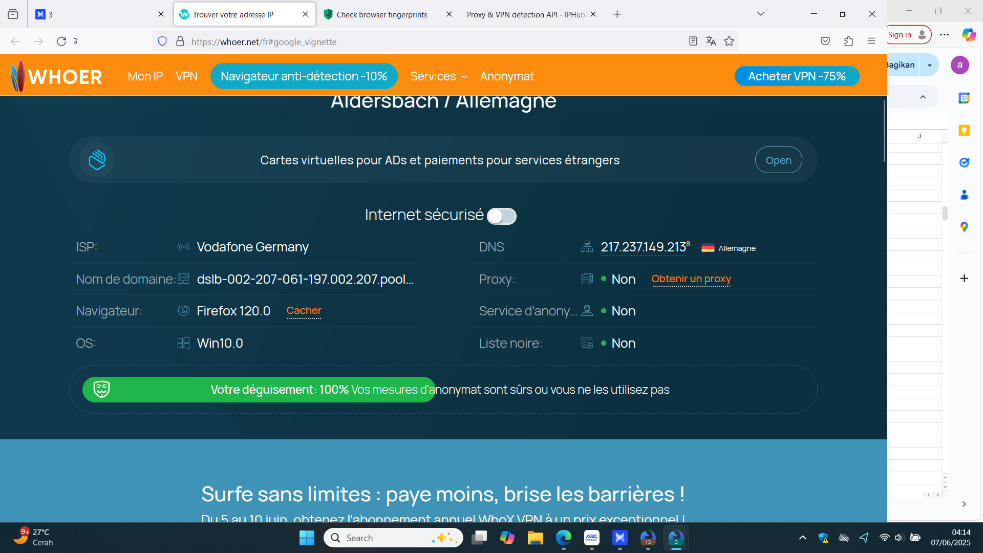Close the Proxy & VPN detection tab
The width and height of the screenshot is (983, 553).
point(593,14)
